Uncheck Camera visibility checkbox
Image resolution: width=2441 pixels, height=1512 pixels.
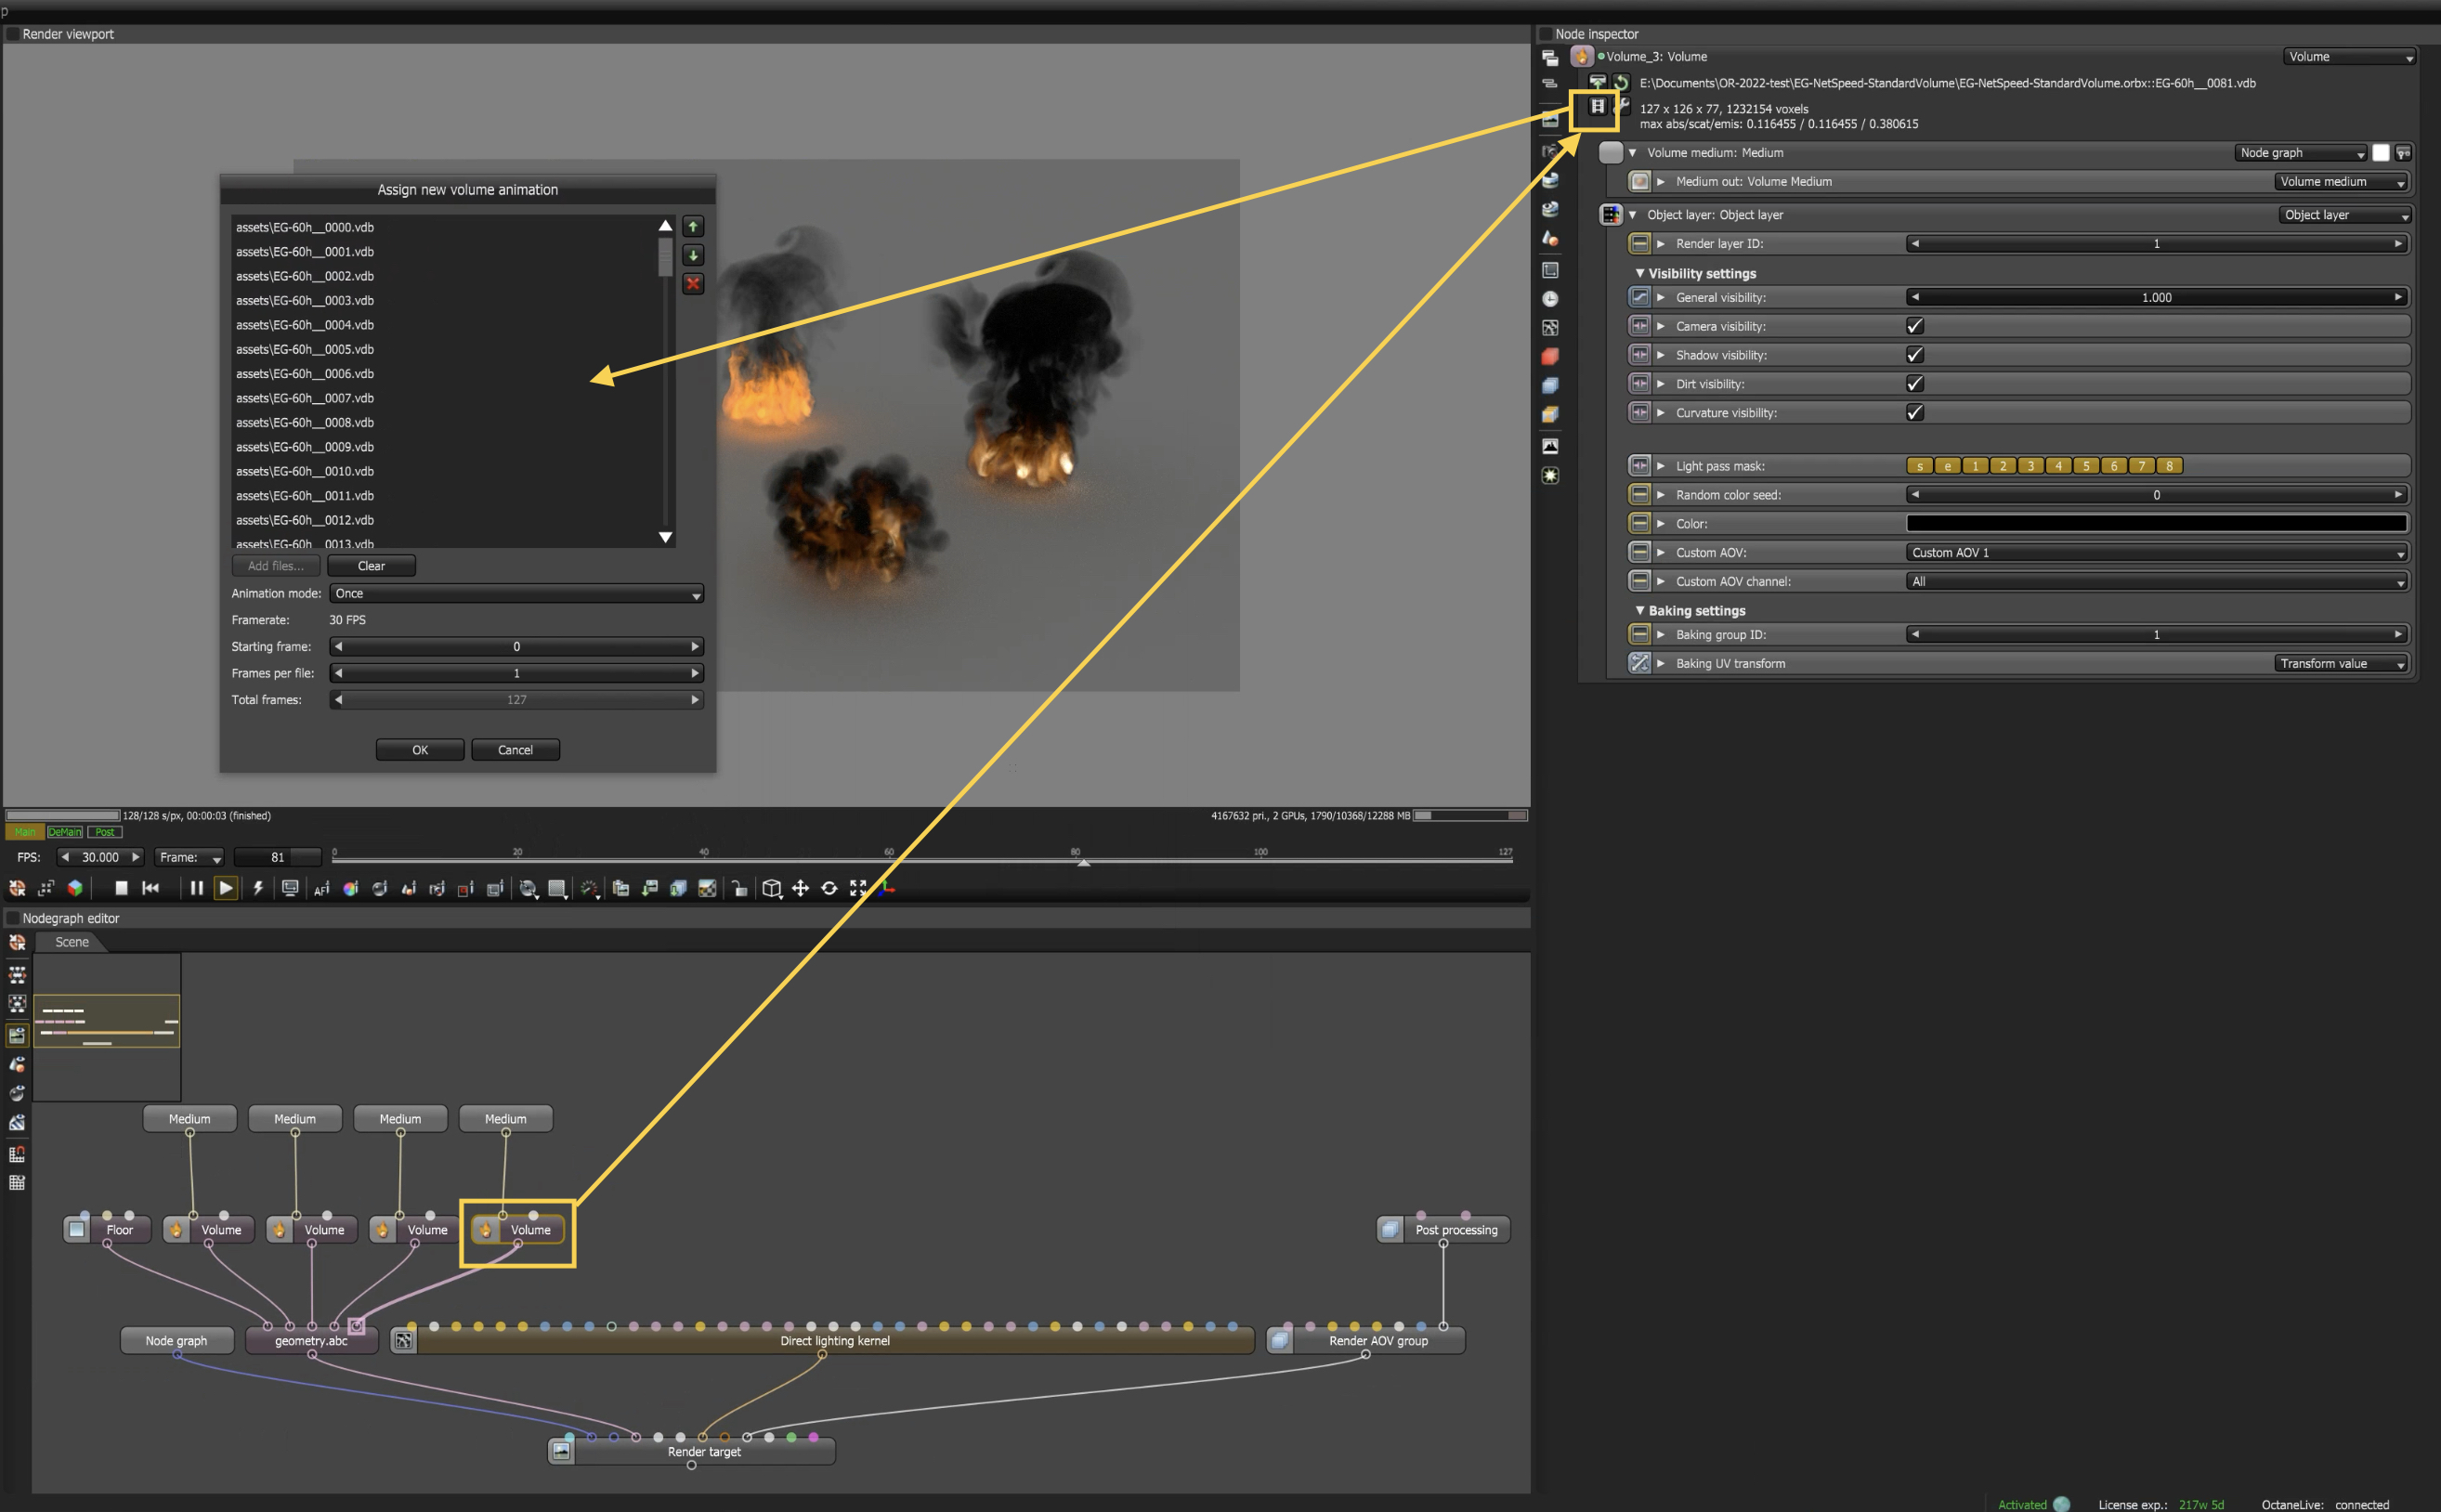pos(1914,326)
